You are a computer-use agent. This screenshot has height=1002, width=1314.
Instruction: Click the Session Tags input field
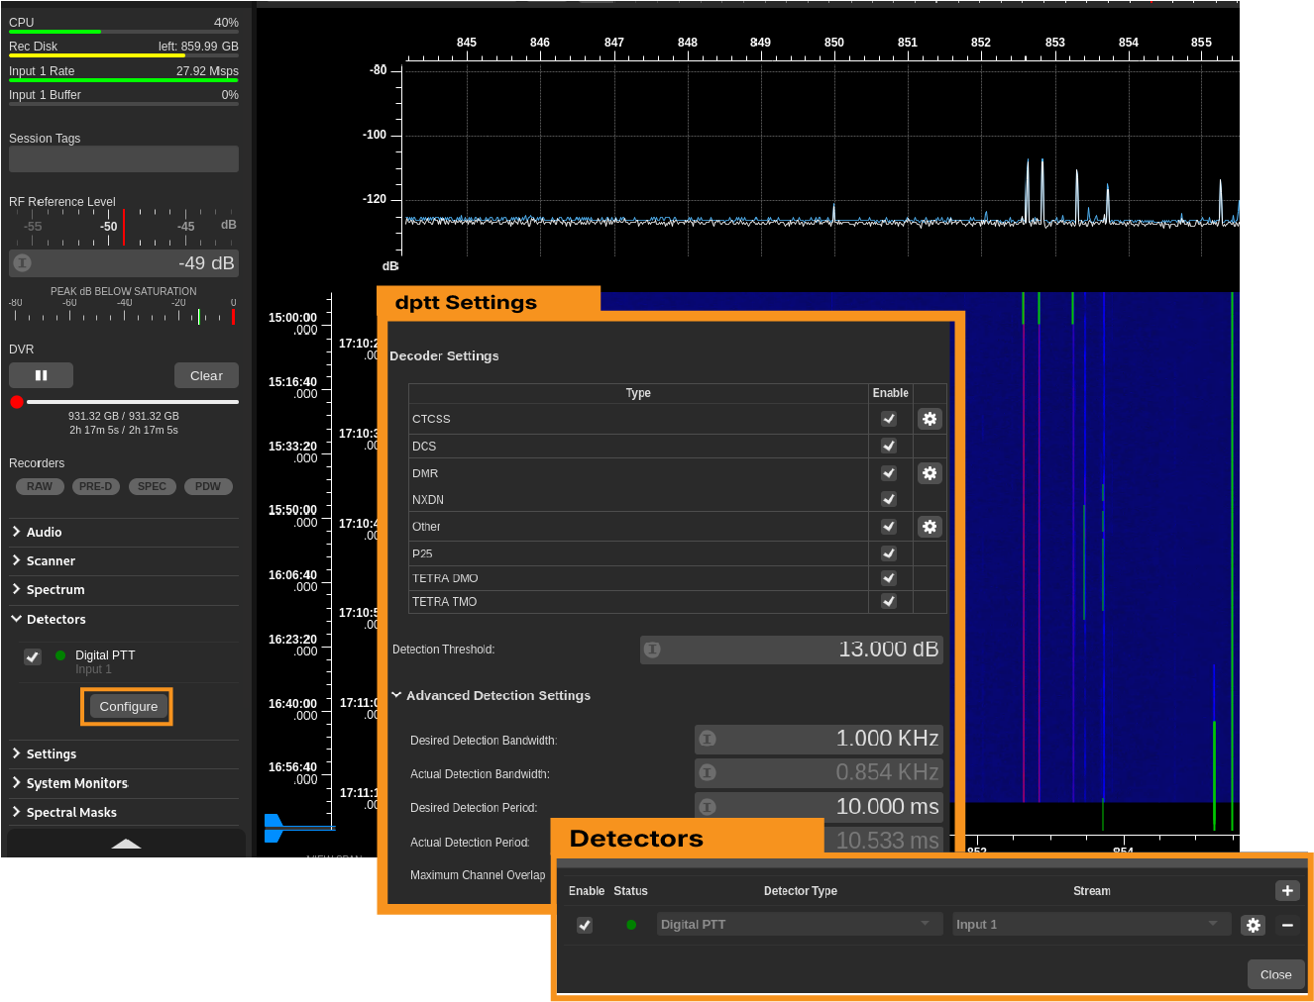pos(124,159)
